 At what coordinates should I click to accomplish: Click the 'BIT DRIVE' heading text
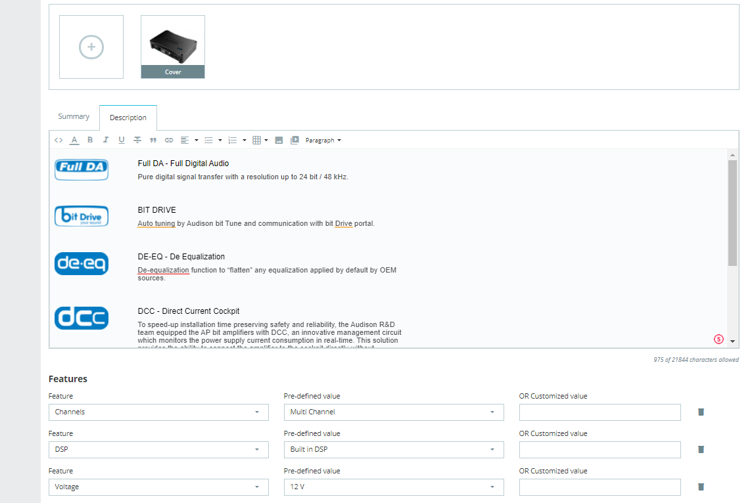coord(157,210)
